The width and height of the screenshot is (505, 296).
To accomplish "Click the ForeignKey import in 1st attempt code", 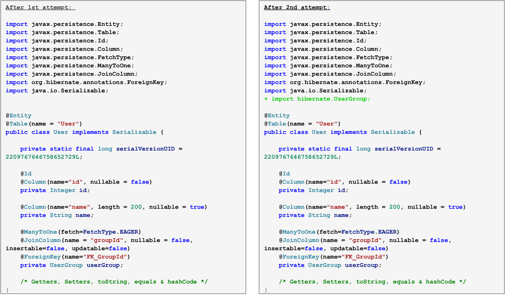I will [87, 82].
